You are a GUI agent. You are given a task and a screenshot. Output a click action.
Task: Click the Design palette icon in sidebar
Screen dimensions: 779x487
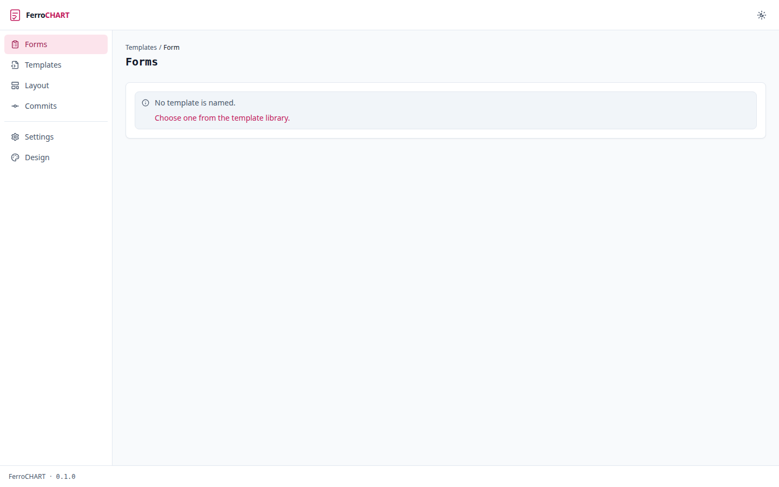pos(15,157)
